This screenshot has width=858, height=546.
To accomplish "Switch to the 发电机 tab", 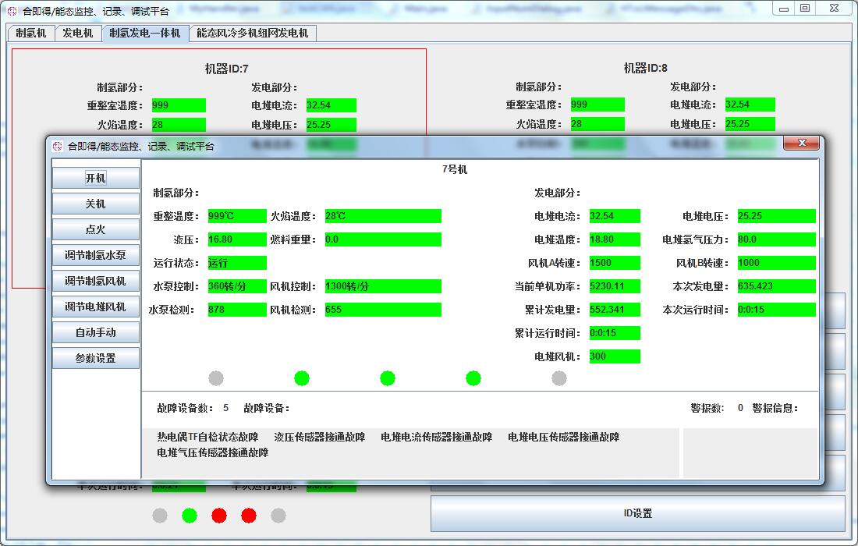I will 78,34.
